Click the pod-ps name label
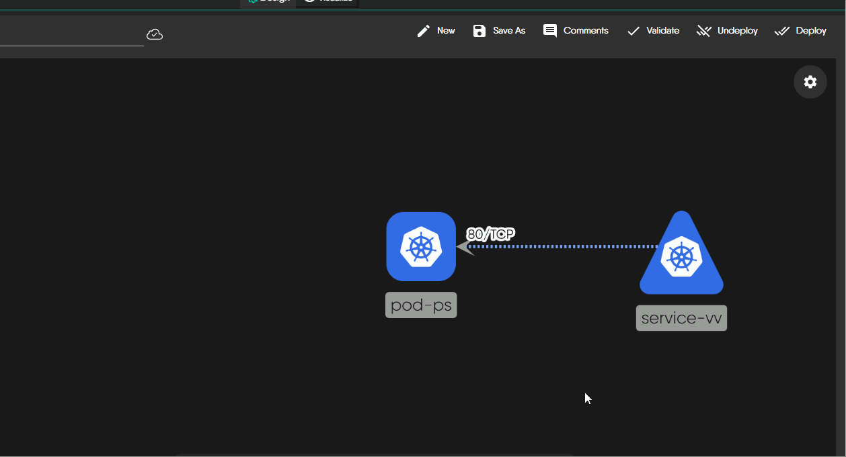The width and height of the screenshot is (846, 457). 421,305
